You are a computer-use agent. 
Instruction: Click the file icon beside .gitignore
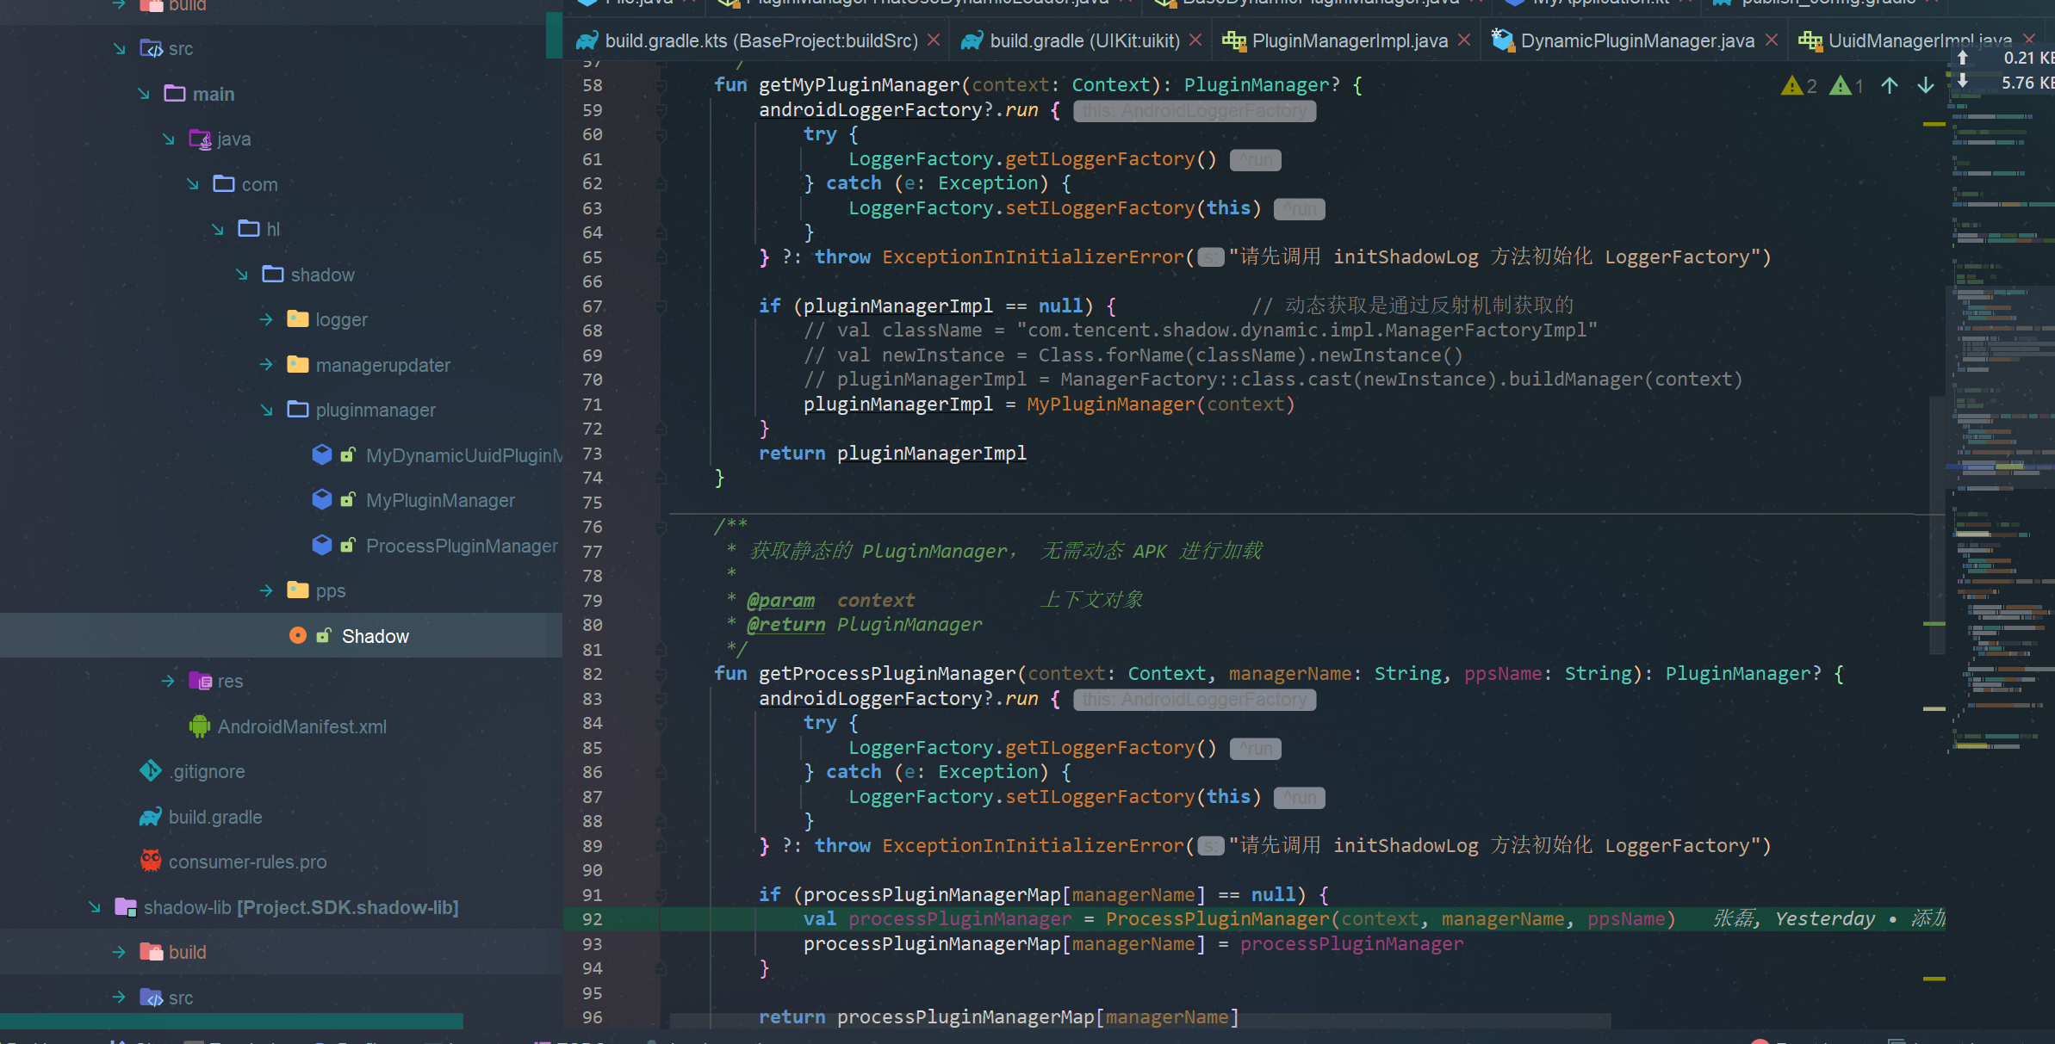[150, 770]
